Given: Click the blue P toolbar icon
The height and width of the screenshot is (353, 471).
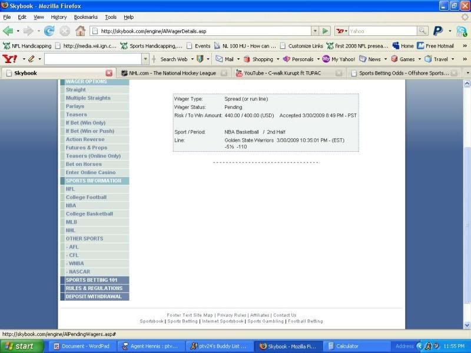Looking at the screenshot, I should point(438,31).
